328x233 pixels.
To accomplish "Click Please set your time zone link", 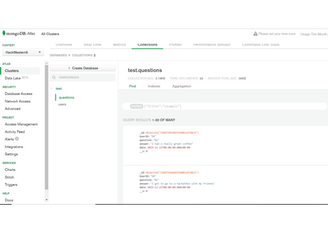I will tap(277, 33).
